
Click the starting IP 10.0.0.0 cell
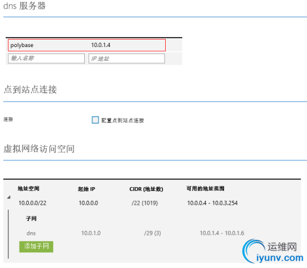tap(89, 203)
